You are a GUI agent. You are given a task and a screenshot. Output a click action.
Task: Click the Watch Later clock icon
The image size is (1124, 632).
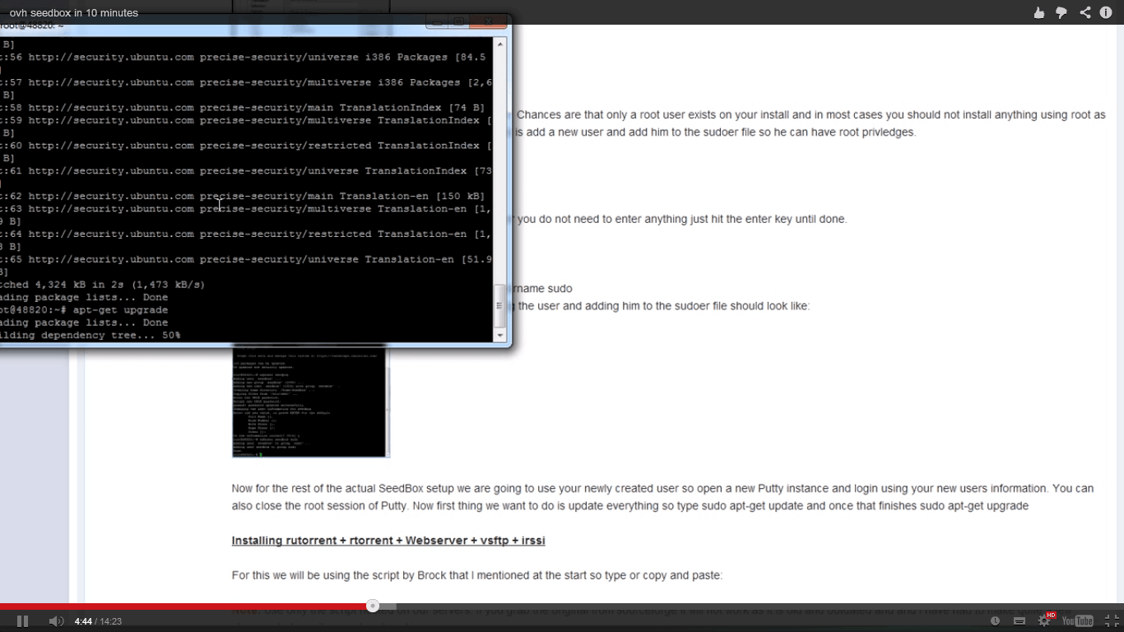[x=996, y=621]
